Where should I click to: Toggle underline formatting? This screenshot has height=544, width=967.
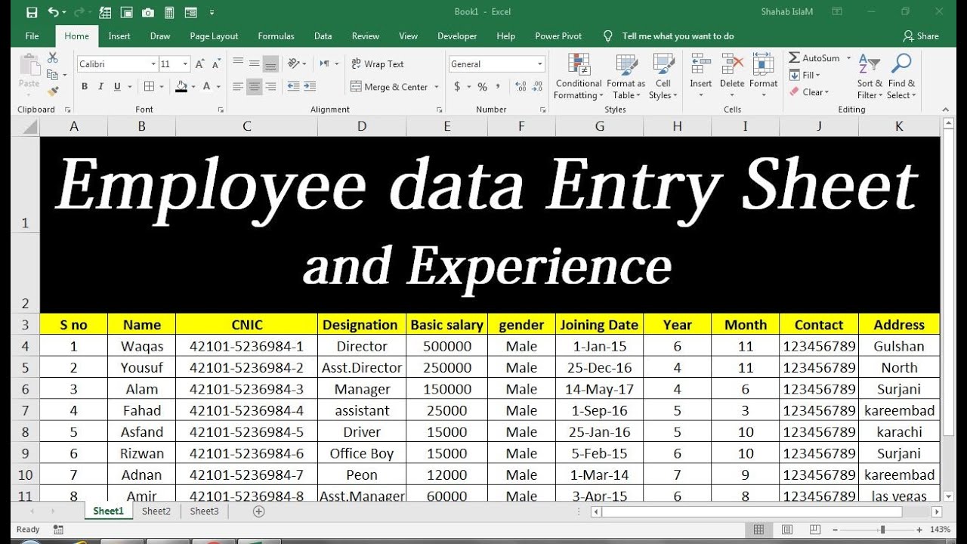click(x=118, y=87)
